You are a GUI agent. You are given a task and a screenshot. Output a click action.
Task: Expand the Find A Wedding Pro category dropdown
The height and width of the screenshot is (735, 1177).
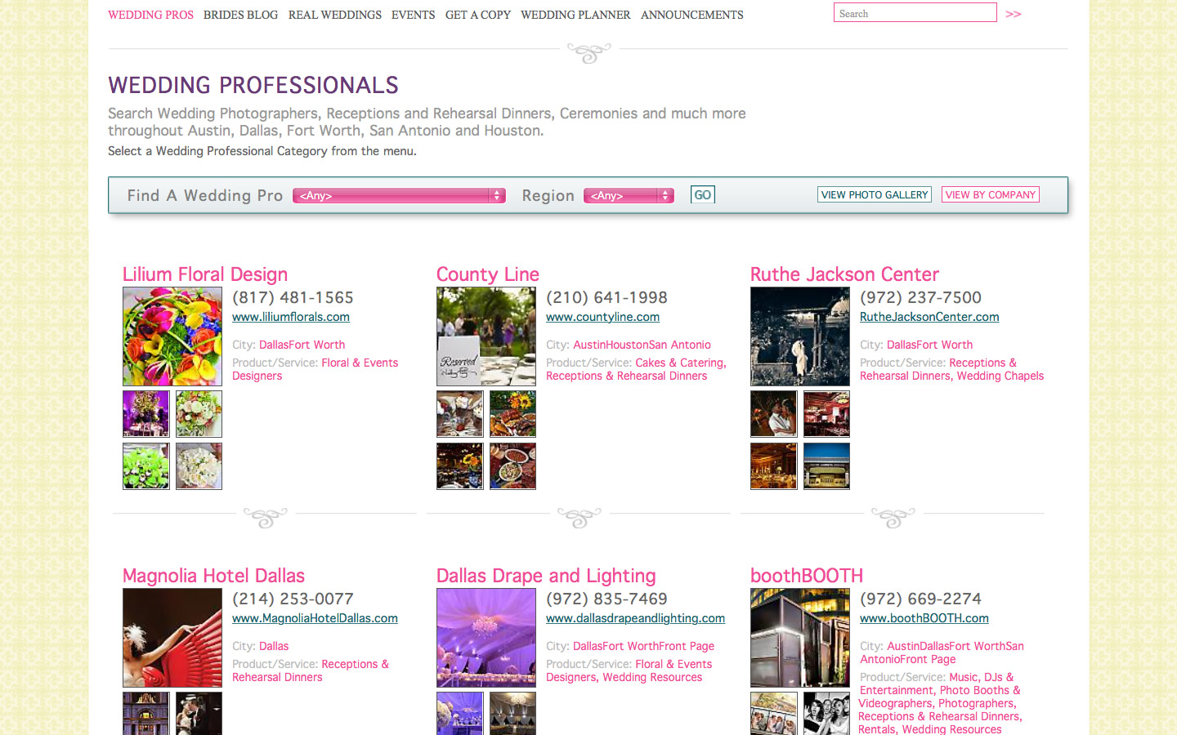click(x=399, y=196)
